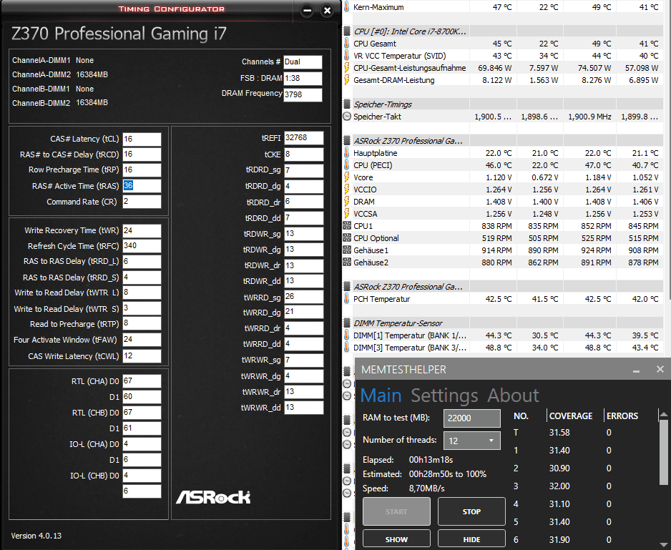The width and height of the screenshot is (671, 550).
Task: Click the fan icon next to CPU1
Action: 347,225
